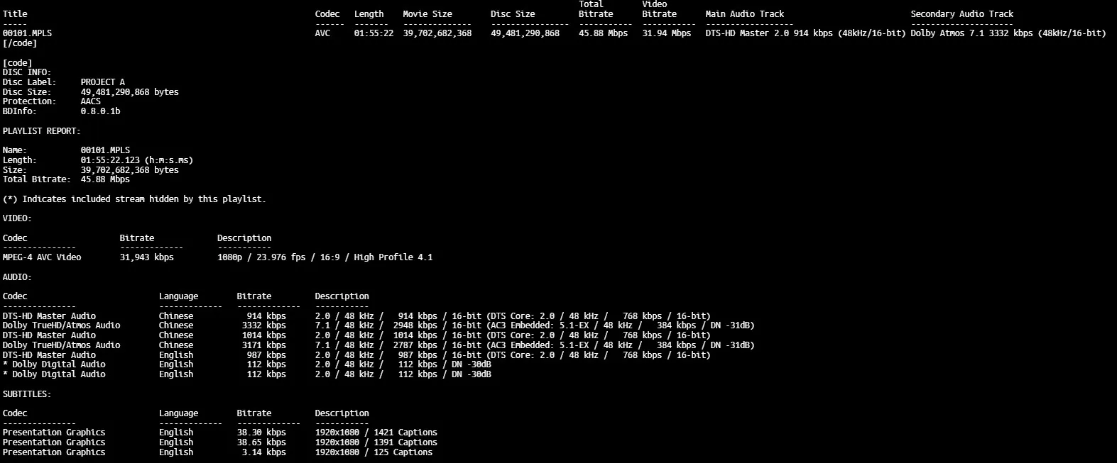This screenshot has width=1117, height=463.
Task: Click the PROJECT A disc label value
Action: click(x=103, y=82)
